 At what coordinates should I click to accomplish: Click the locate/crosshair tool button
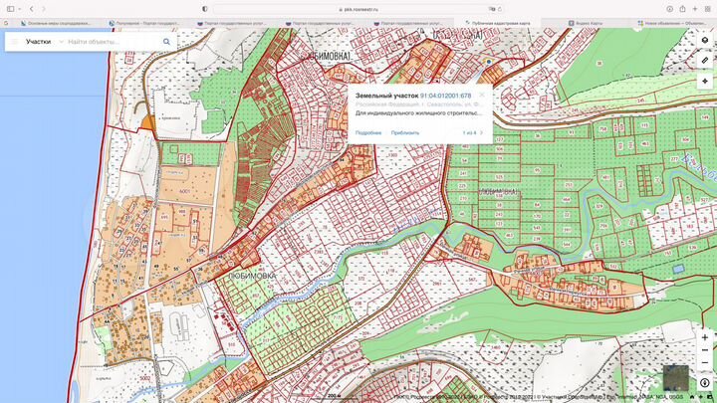(x=704, y=81)
